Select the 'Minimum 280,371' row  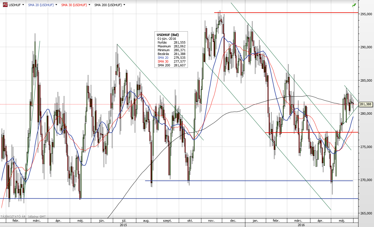(x=171, y=50)
